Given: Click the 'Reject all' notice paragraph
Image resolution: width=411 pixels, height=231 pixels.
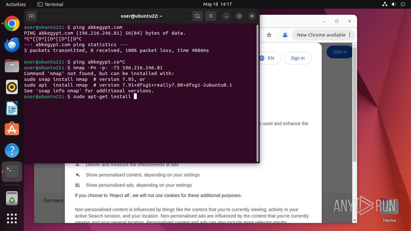Looking at the screenshot, I should tap(158, 195).
